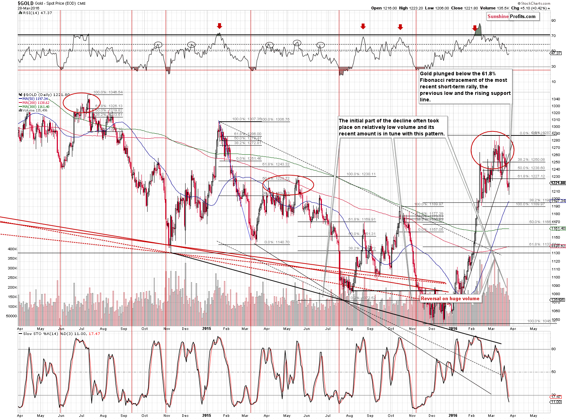Click the '100.0%: 1230.11' Fibonacci label
The width and height of the screenshot is (566, 419).
(x=361, y=174)
